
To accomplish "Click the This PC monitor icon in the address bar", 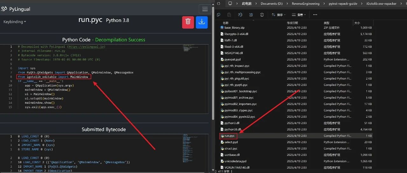I will [x=230, y=3].
